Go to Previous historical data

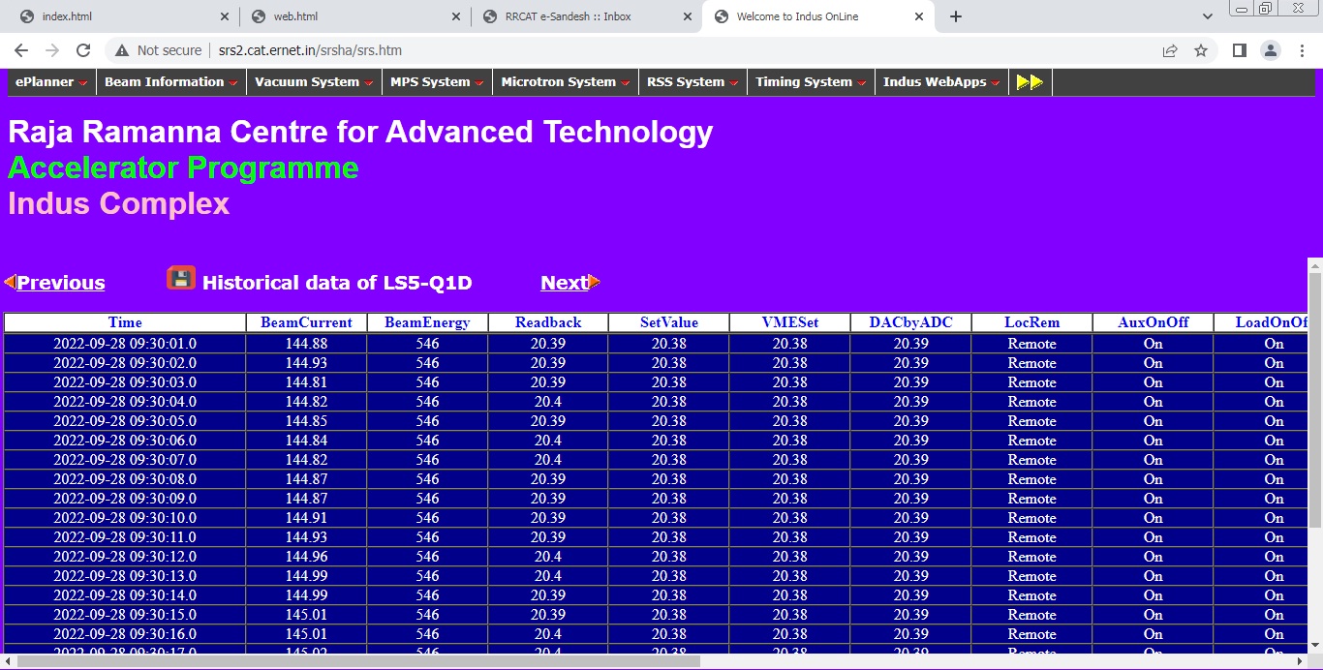[61, 283]
